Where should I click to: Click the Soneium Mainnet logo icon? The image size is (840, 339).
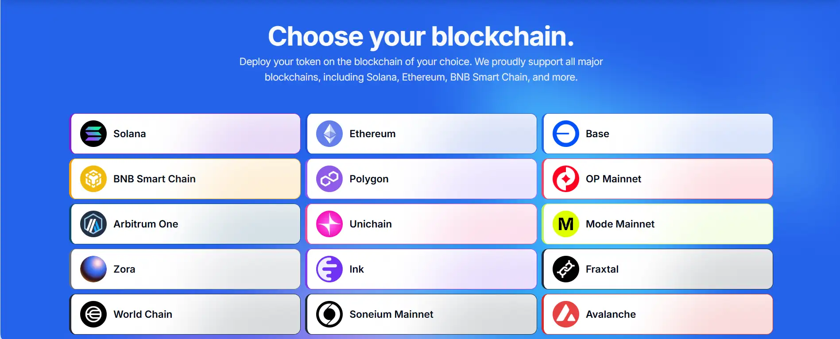tap(329, 314)
